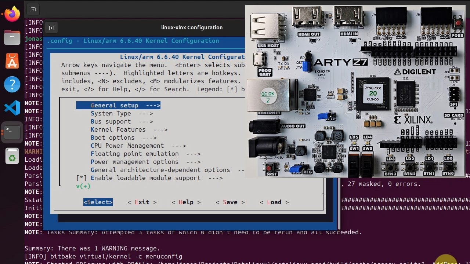Screen dimensions: 470x264
Task: Click the <Exit> button
Action: [x=142, y=202]
